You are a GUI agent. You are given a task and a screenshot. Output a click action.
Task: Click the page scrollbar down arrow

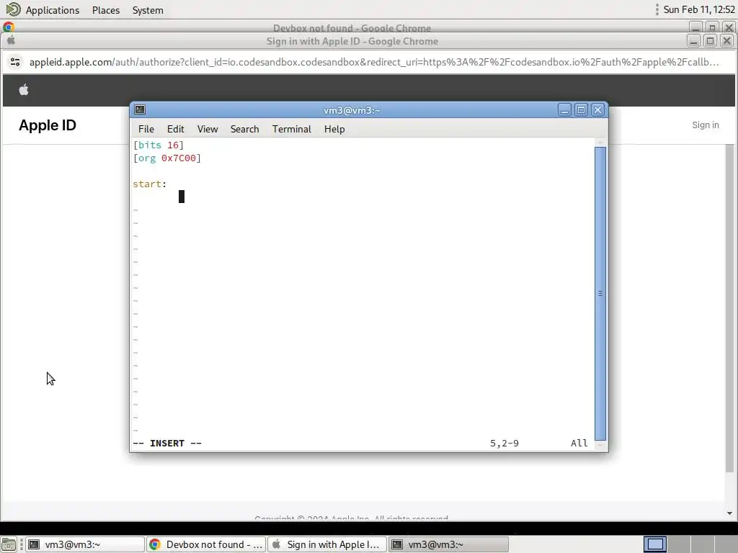729,513
